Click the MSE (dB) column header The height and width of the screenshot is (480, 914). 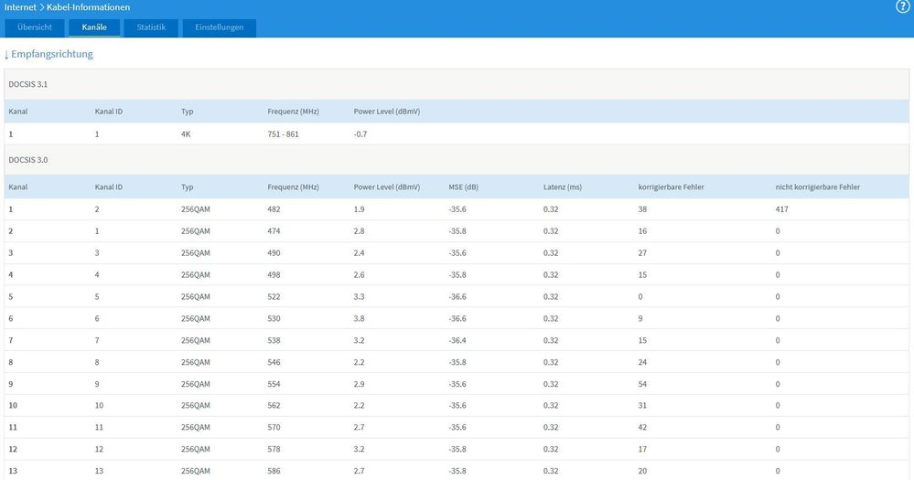click(x=464, y=187)
